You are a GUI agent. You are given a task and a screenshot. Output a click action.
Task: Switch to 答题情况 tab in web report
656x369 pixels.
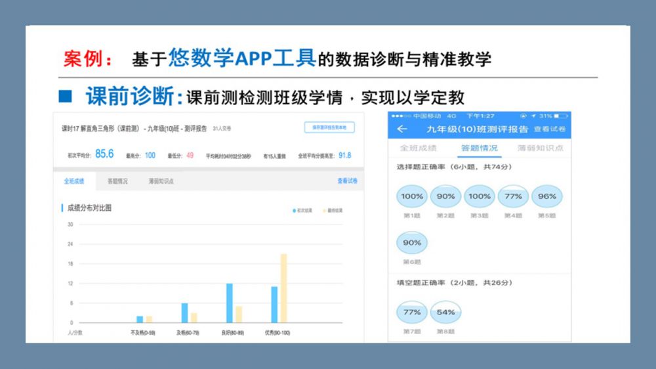tap(117, 181)
